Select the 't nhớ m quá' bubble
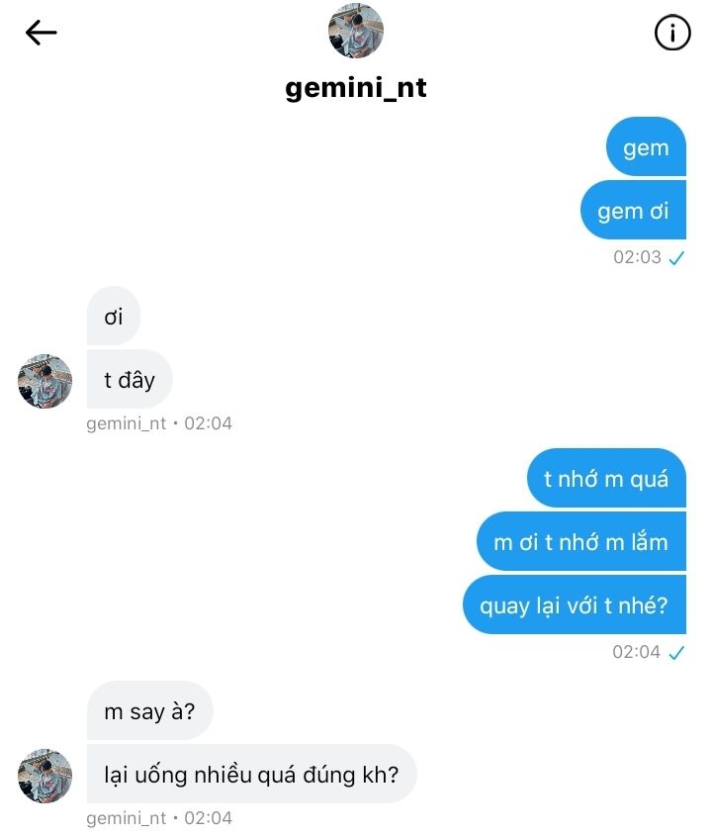712x835 pixels. tap(606, 478)
